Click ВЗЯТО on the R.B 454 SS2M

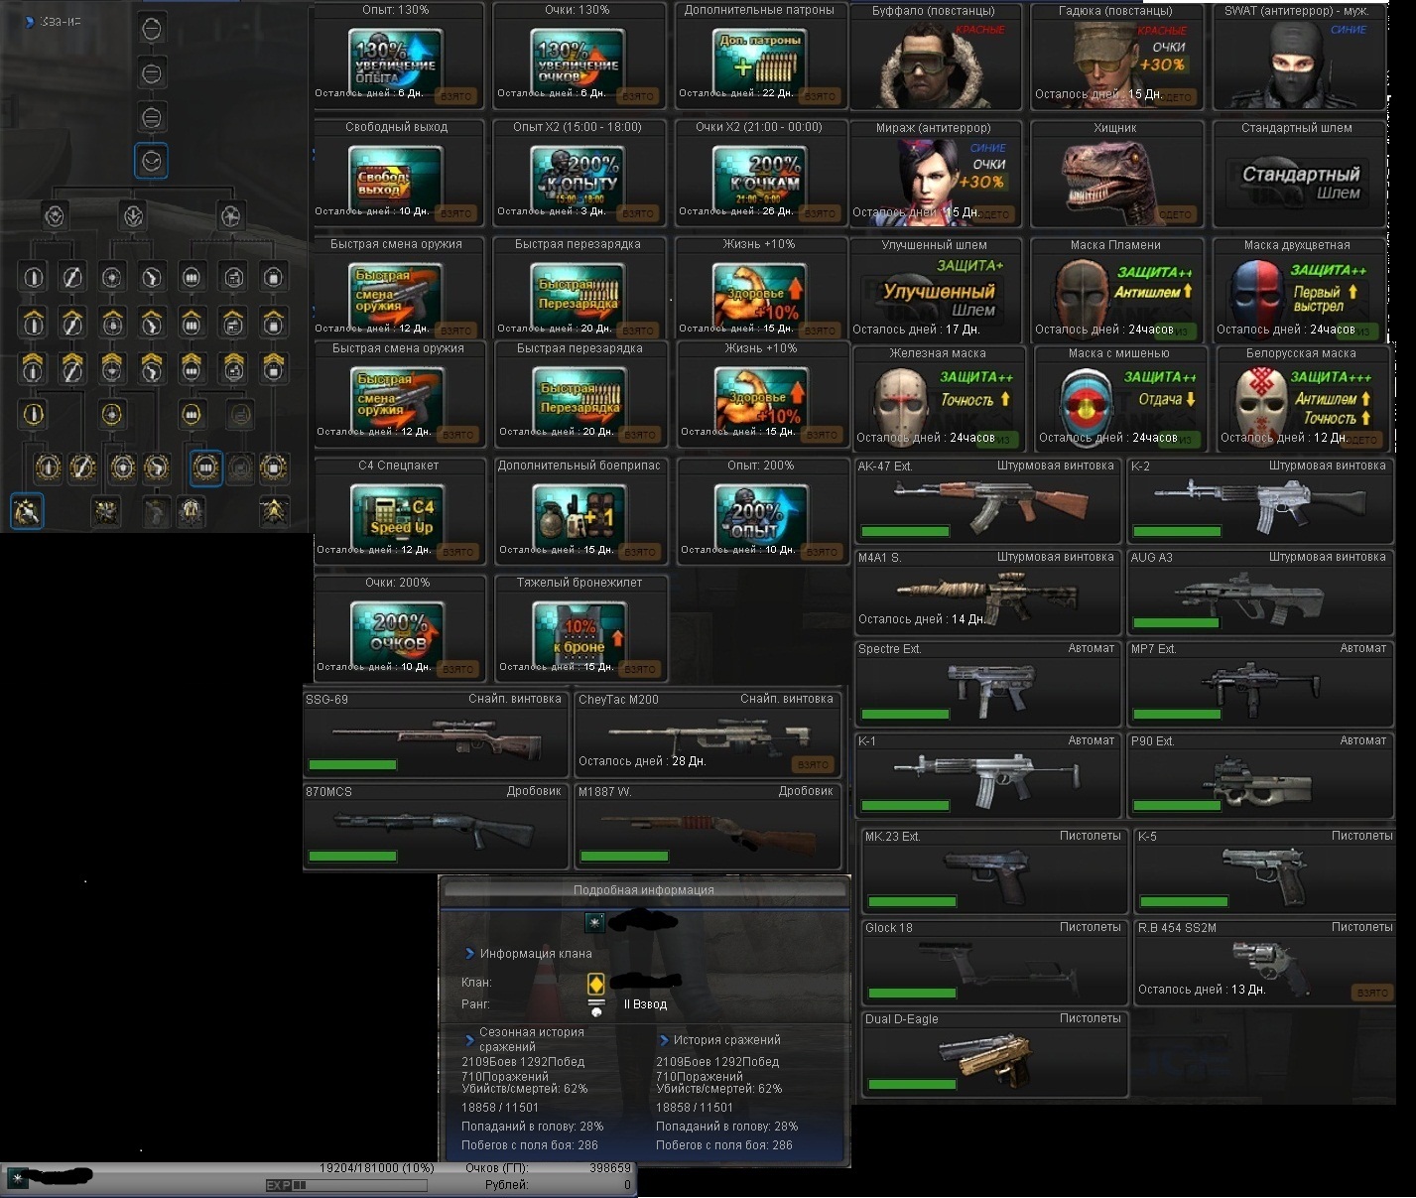tap(1372, 993)
